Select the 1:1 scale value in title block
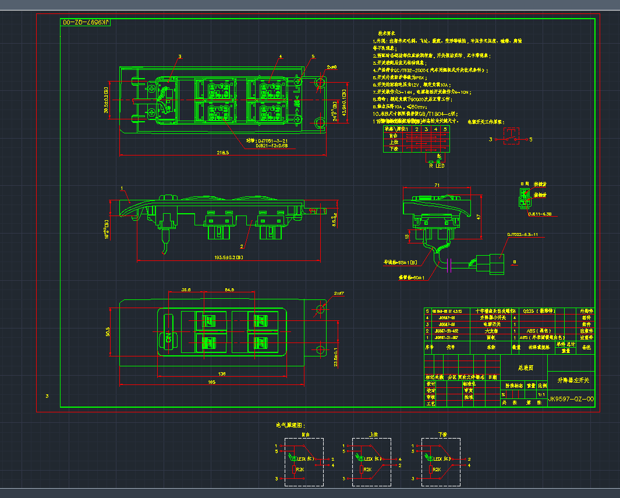This screenshot has height=498, width=620. pos(541,394)
